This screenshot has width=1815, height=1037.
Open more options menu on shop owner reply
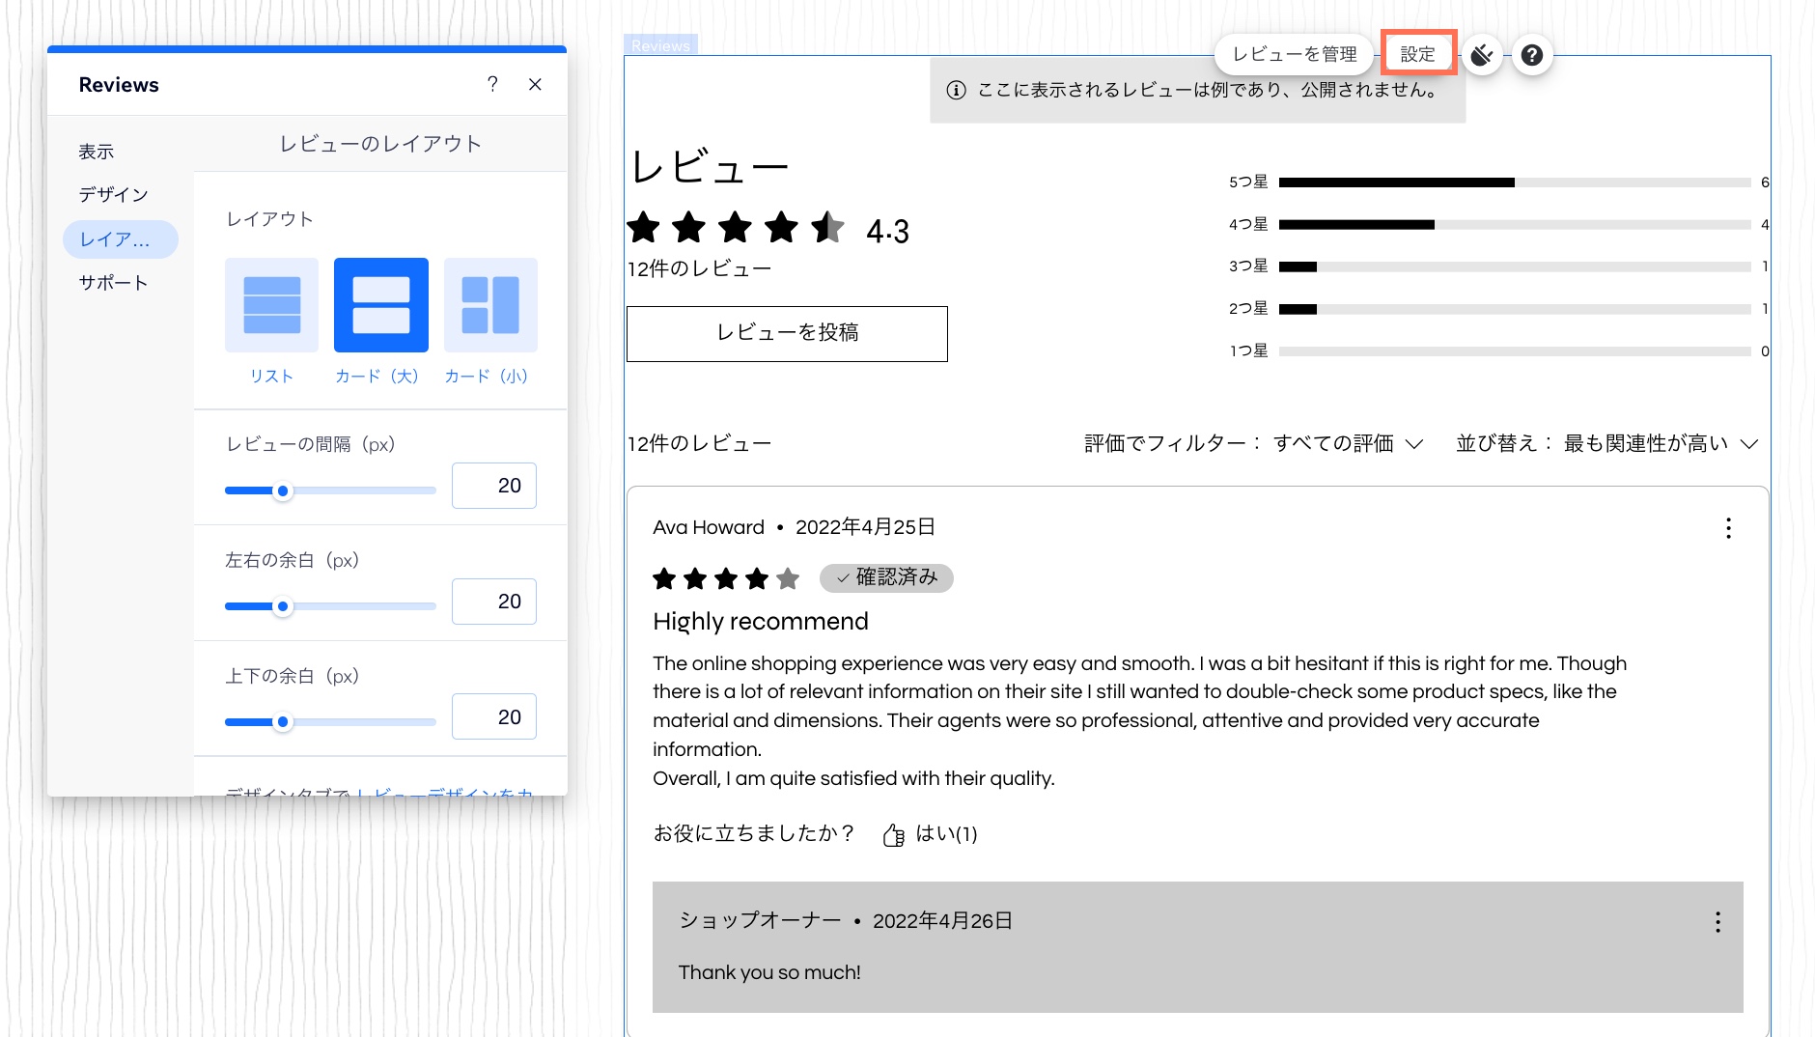point(1717,923)
